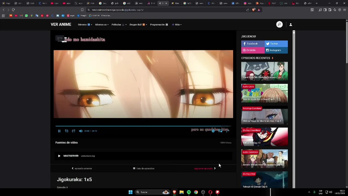Open Shibou Yuugi de Meshi wo Kuu Cap 1
This screenshot has height=196, width=348.
coord(265,115)
